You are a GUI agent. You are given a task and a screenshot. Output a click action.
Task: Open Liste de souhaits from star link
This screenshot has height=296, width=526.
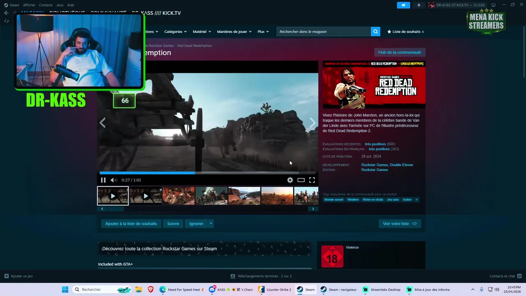[405, 32]
